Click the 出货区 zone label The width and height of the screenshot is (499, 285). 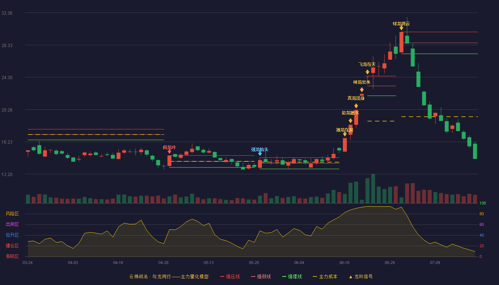[12, 224]
